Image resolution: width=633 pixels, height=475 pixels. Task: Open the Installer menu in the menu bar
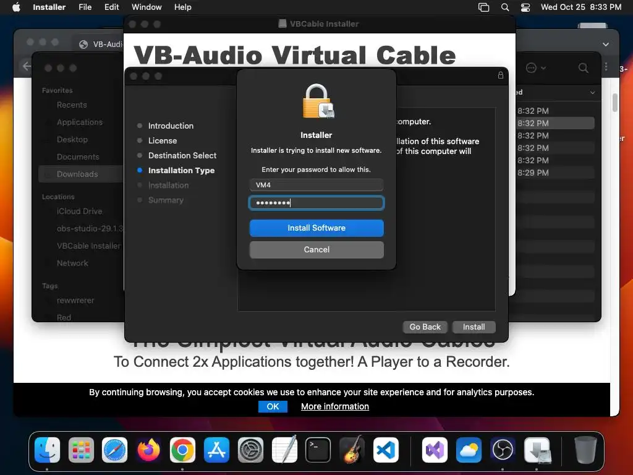tap(49, 7)
